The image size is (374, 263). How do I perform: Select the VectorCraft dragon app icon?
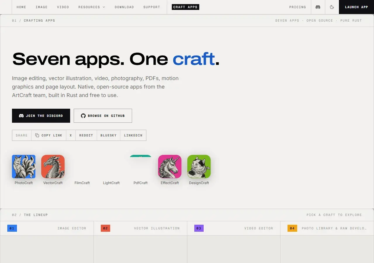tap(53, 167)
